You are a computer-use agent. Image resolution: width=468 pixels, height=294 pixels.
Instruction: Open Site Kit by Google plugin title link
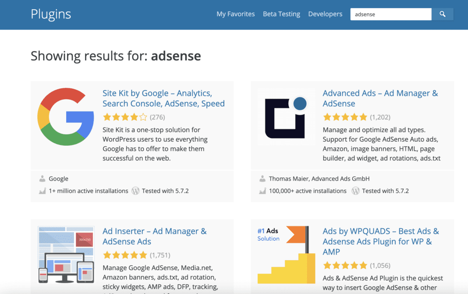[164, 98]
